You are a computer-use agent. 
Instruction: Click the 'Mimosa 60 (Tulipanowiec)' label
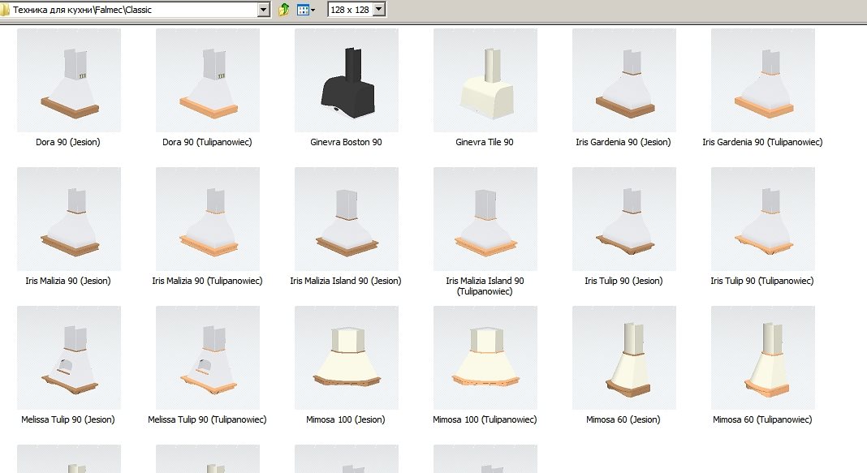(762, 419)
